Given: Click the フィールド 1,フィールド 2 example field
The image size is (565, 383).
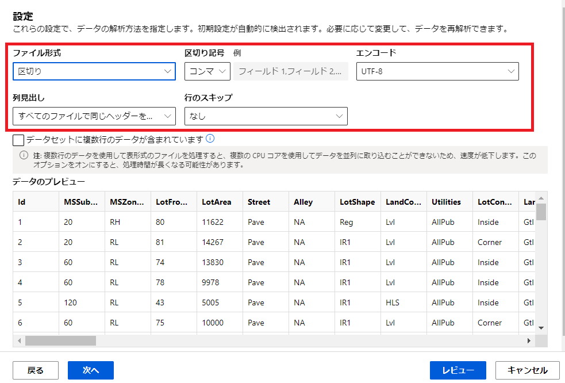Looking at the screenshot, I should click(x=291, y=71).
